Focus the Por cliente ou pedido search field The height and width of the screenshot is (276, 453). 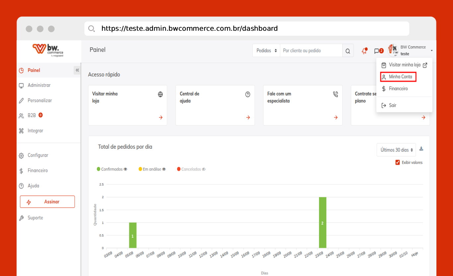coord(311,51)
